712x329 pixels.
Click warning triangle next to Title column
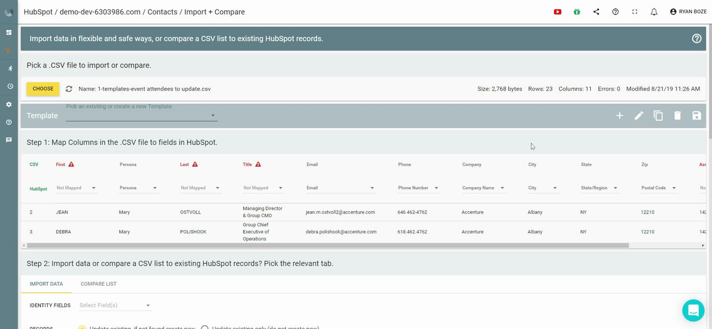[258, 164]
